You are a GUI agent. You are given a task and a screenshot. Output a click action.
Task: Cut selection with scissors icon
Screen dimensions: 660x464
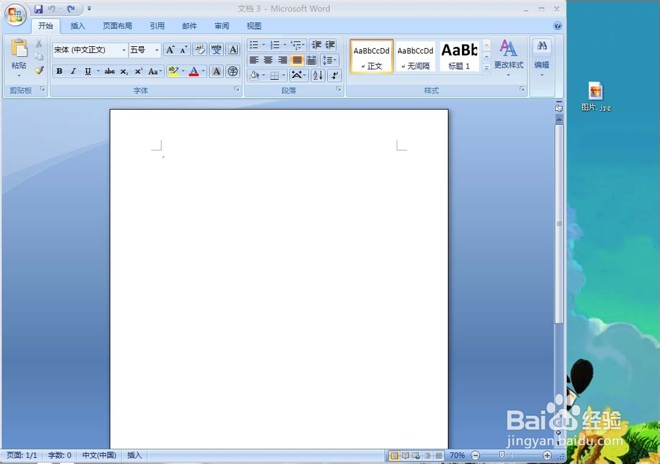pyautogui.click(x=39, y=44)
